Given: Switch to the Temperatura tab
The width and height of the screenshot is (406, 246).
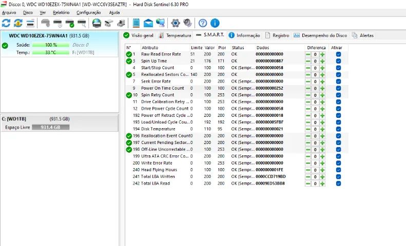Looking at the screenshot, I should pyautogui.click(x=175, y=35).
